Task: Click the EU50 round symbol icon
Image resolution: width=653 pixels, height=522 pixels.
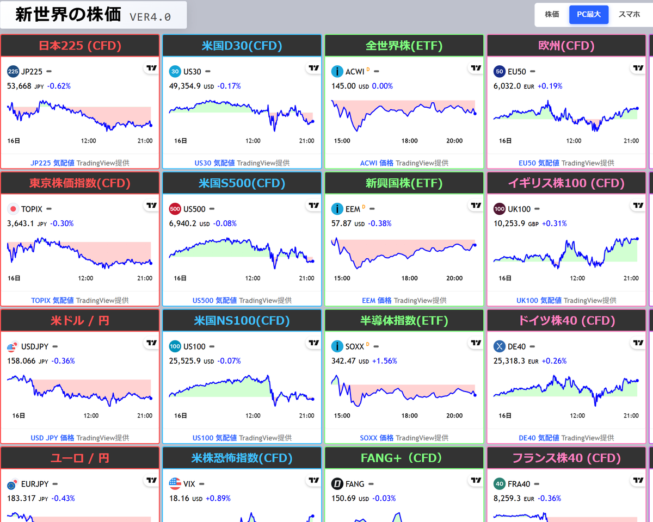Action: tap(500, 71)
